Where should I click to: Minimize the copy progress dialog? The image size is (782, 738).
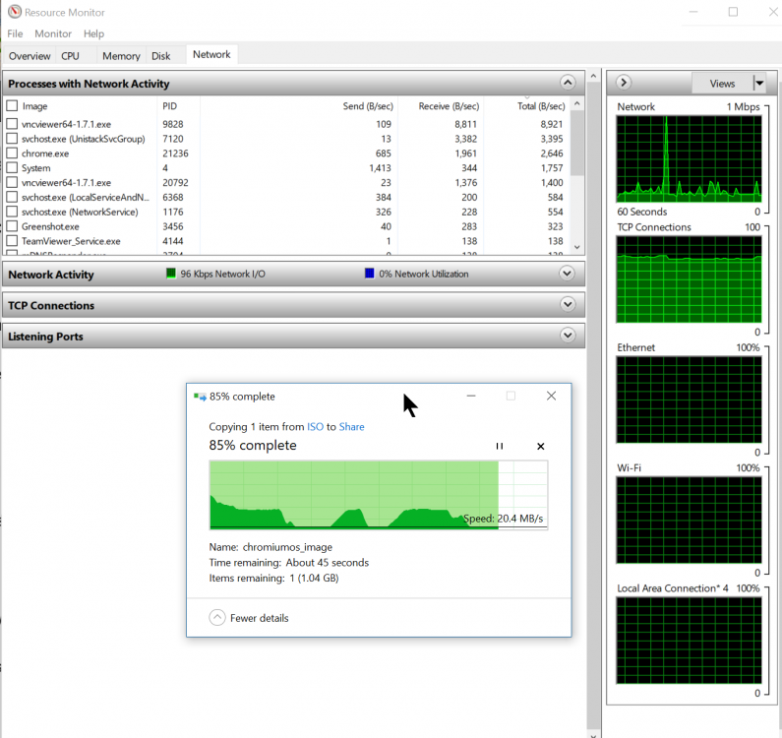point(471,396)
